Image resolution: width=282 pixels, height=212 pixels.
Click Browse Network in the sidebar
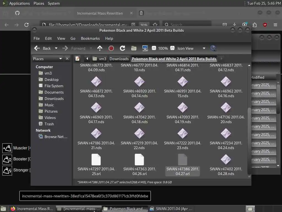(56, 137)
